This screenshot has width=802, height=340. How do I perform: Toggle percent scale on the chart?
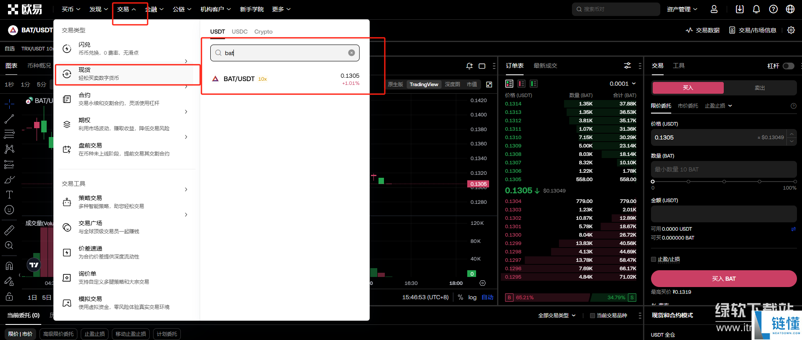[461, 297]
